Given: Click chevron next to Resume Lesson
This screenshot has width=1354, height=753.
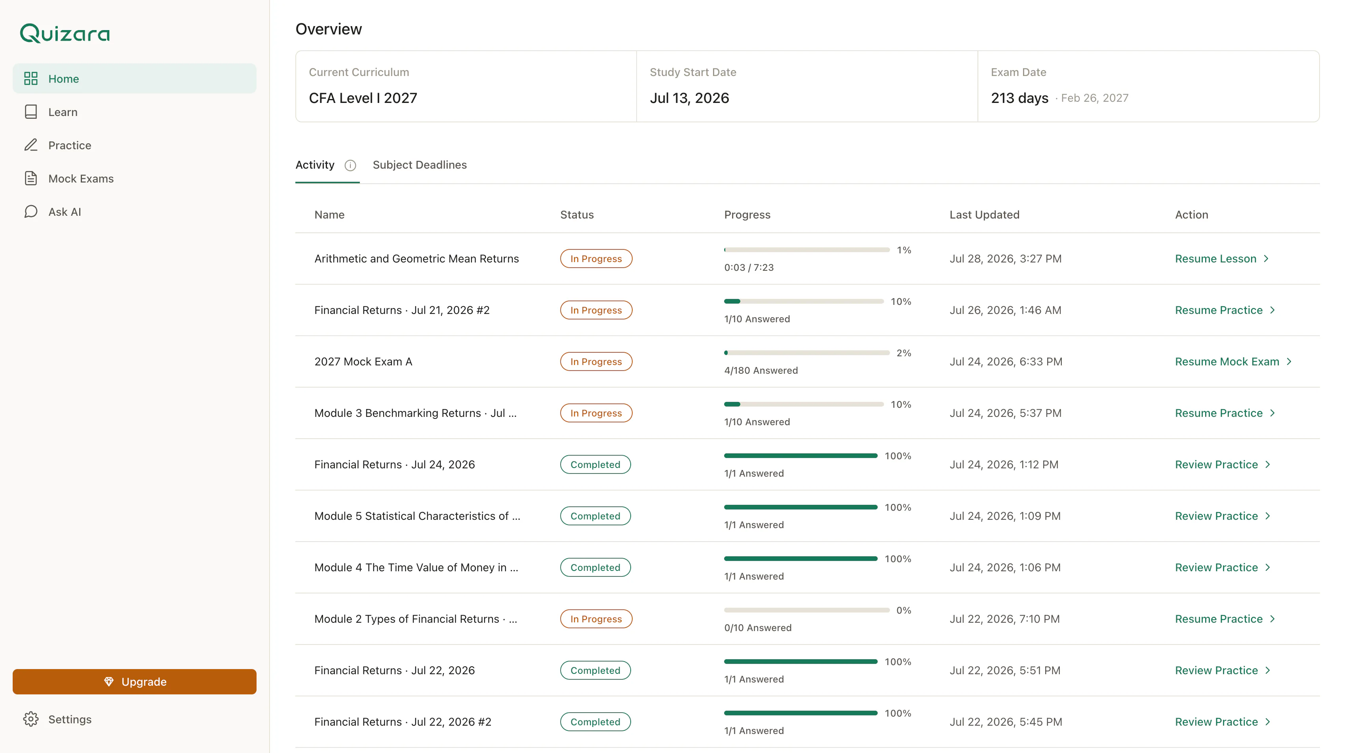Looking at the screenshot, I should 1266,259.
